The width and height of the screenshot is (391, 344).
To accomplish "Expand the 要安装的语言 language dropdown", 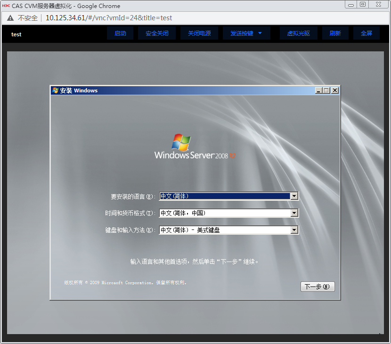I will coord(294,196).
